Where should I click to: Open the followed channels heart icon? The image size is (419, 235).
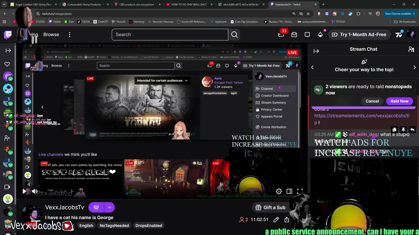[x=7, y=64]
